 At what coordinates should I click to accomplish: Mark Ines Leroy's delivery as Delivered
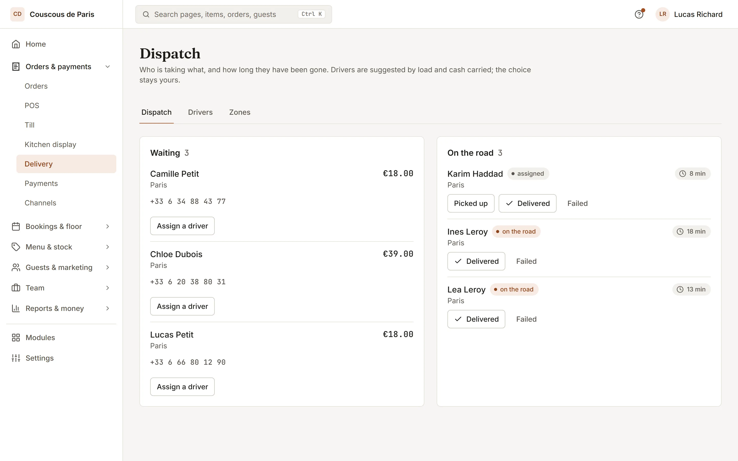476,261
